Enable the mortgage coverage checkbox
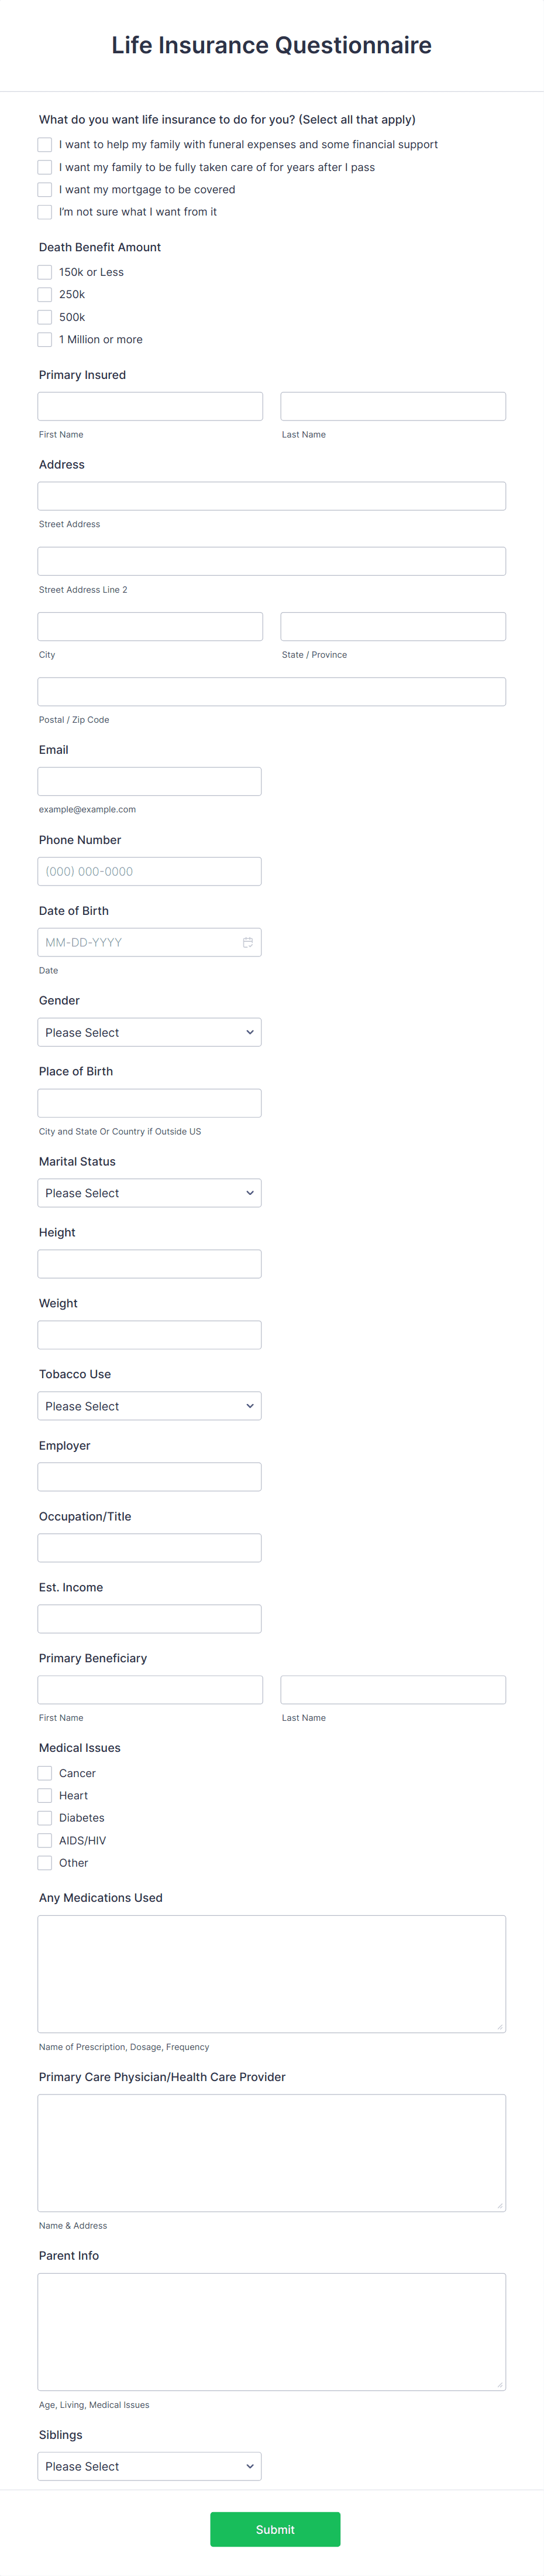 pyautogui.click(x=45, y=189)
